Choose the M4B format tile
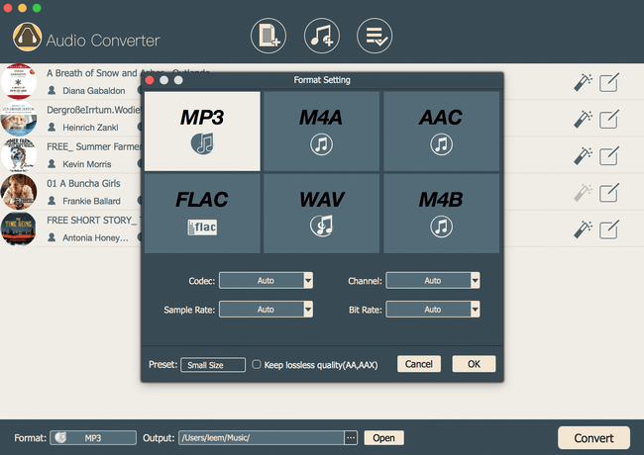The image size is (644, 455). coord(441,213)
